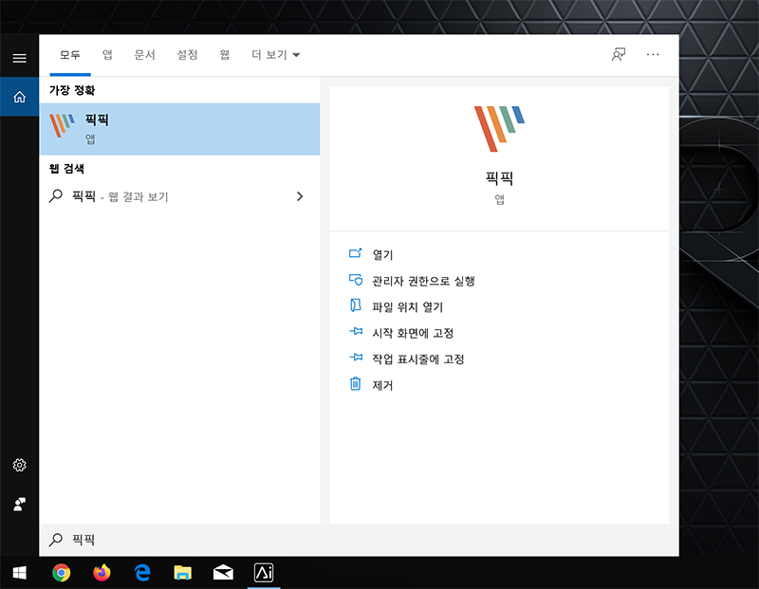Launch Chrome from the taskbar
The height and width of the screenshot is (589, 759).
[61, 573]
